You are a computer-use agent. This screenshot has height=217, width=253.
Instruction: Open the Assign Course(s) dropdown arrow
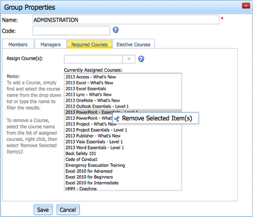[x=129, y=59]
